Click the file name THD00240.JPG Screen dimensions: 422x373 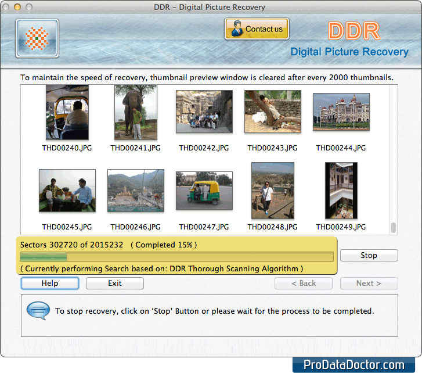[67, 148]
